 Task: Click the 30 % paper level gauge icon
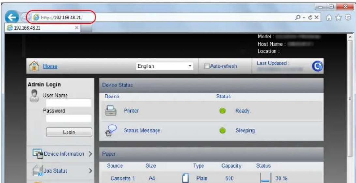[x=265, y=177]
